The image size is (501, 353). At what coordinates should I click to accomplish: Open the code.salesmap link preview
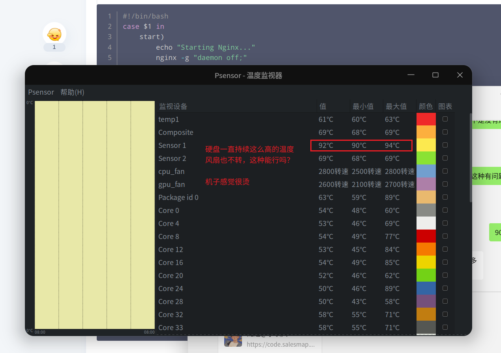[x=281, y=344]
